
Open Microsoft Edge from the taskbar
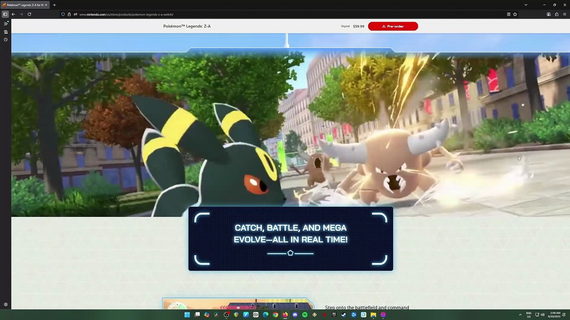click(265, 315)
